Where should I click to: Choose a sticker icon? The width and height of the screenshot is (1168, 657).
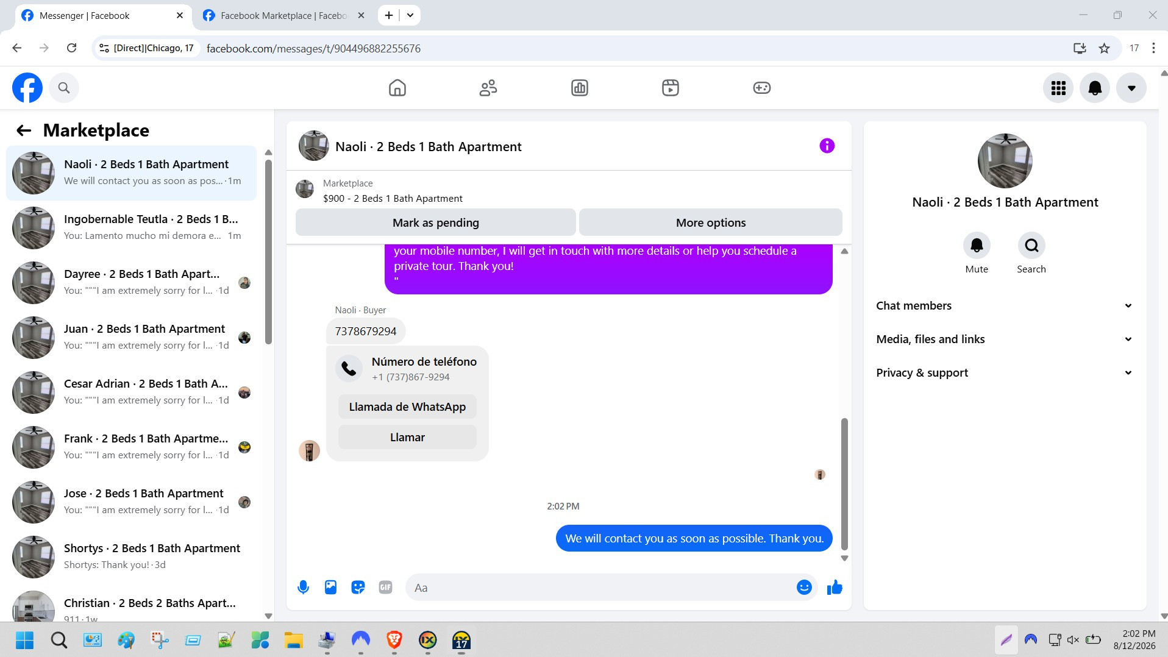coord(358,588)
